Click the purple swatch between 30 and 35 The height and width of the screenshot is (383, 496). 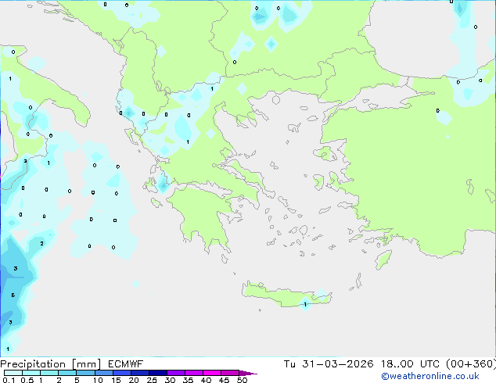click(x=176, y=373)
